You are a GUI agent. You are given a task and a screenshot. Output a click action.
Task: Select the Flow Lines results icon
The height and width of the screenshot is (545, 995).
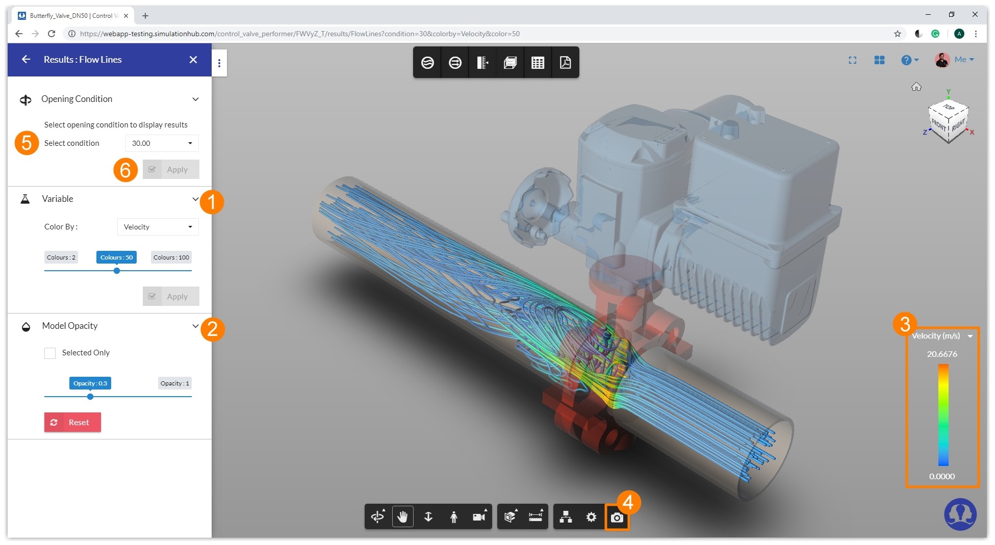coord(427,62)
